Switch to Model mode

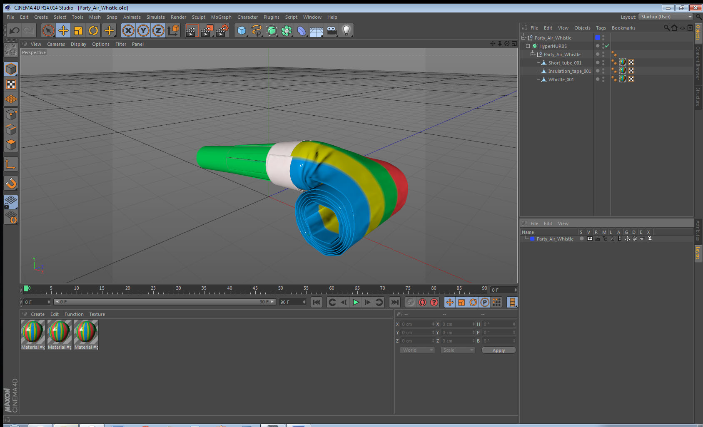tap(11, 69)
